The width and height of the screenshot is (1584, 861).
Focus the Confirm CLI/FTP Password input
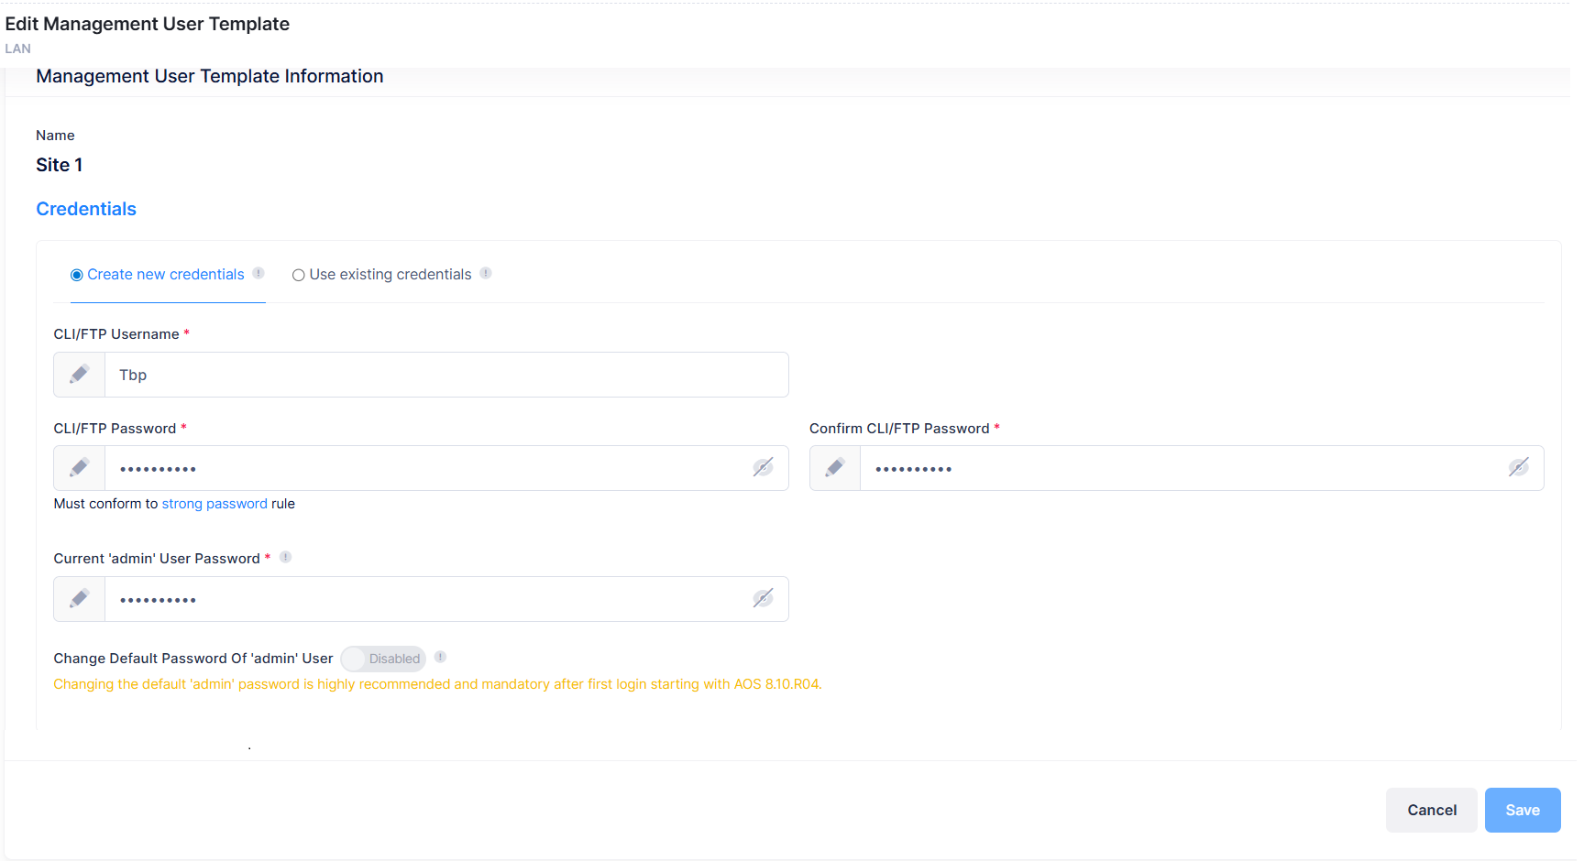click(1182, 468)
